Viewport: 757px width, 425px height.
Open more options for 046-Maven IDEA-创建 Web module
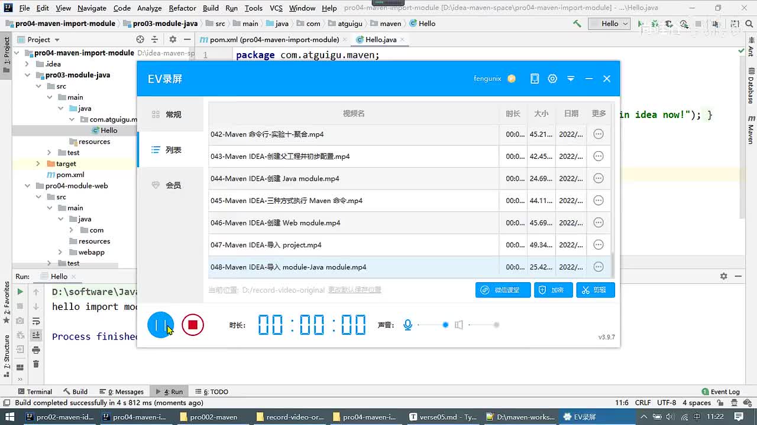tap(599, 223)
